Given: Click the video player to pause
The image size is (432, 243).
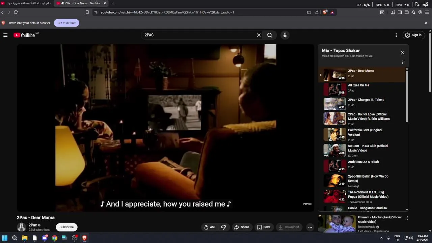Looking at the screenshot, I should coord(165,128).
